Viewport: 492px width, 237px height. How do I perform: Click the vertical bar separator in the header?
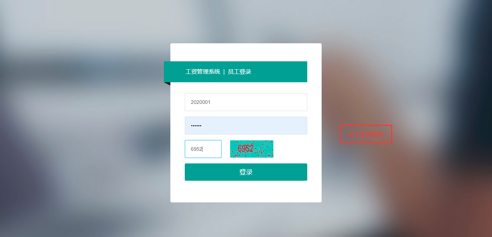coord(224,72)
